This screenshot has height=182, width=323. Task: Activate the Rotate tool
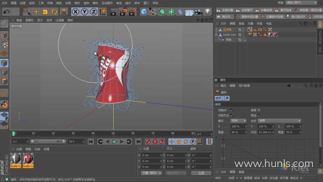(x=54, y=11)
